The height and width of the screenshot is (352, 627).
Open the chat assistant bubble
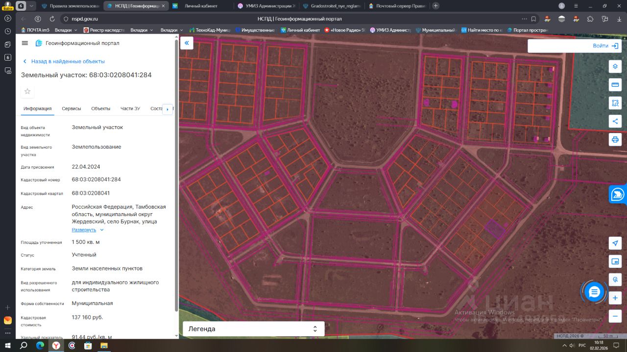pyautogui.click(x=594, y=292)
